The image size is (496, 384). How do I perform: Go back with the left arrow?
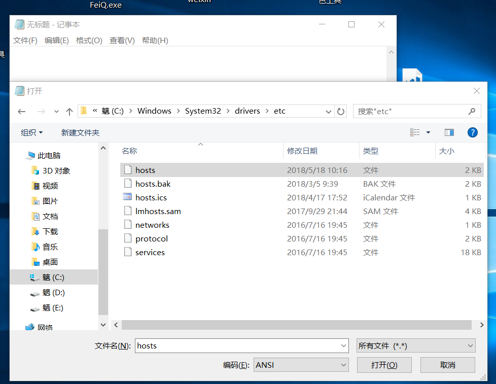[x=21, y=111]
